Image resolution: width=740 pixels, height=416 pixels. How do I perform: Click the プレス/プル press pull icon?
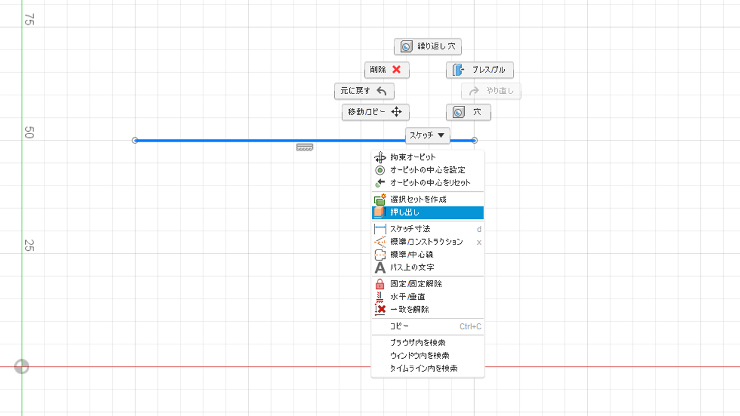click(x=458, y=70)
